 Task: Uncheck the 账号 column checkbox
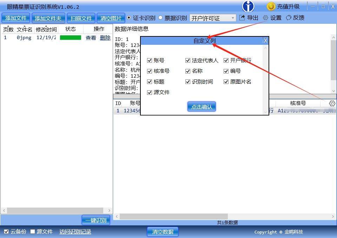150,61
